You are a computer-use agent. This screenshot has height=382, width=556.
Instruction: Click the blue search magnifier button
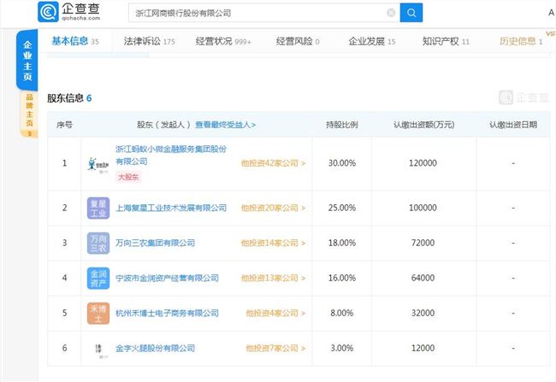pyautogui.click(x=411, y=13)
